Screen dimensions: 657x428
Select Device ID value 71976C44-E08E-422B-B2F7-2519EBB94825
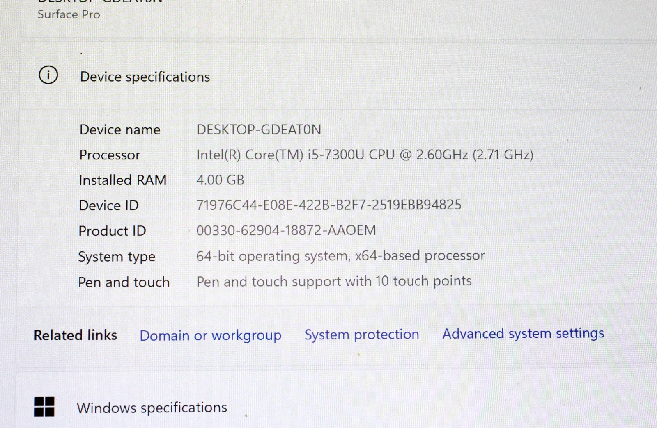(329, 205)
